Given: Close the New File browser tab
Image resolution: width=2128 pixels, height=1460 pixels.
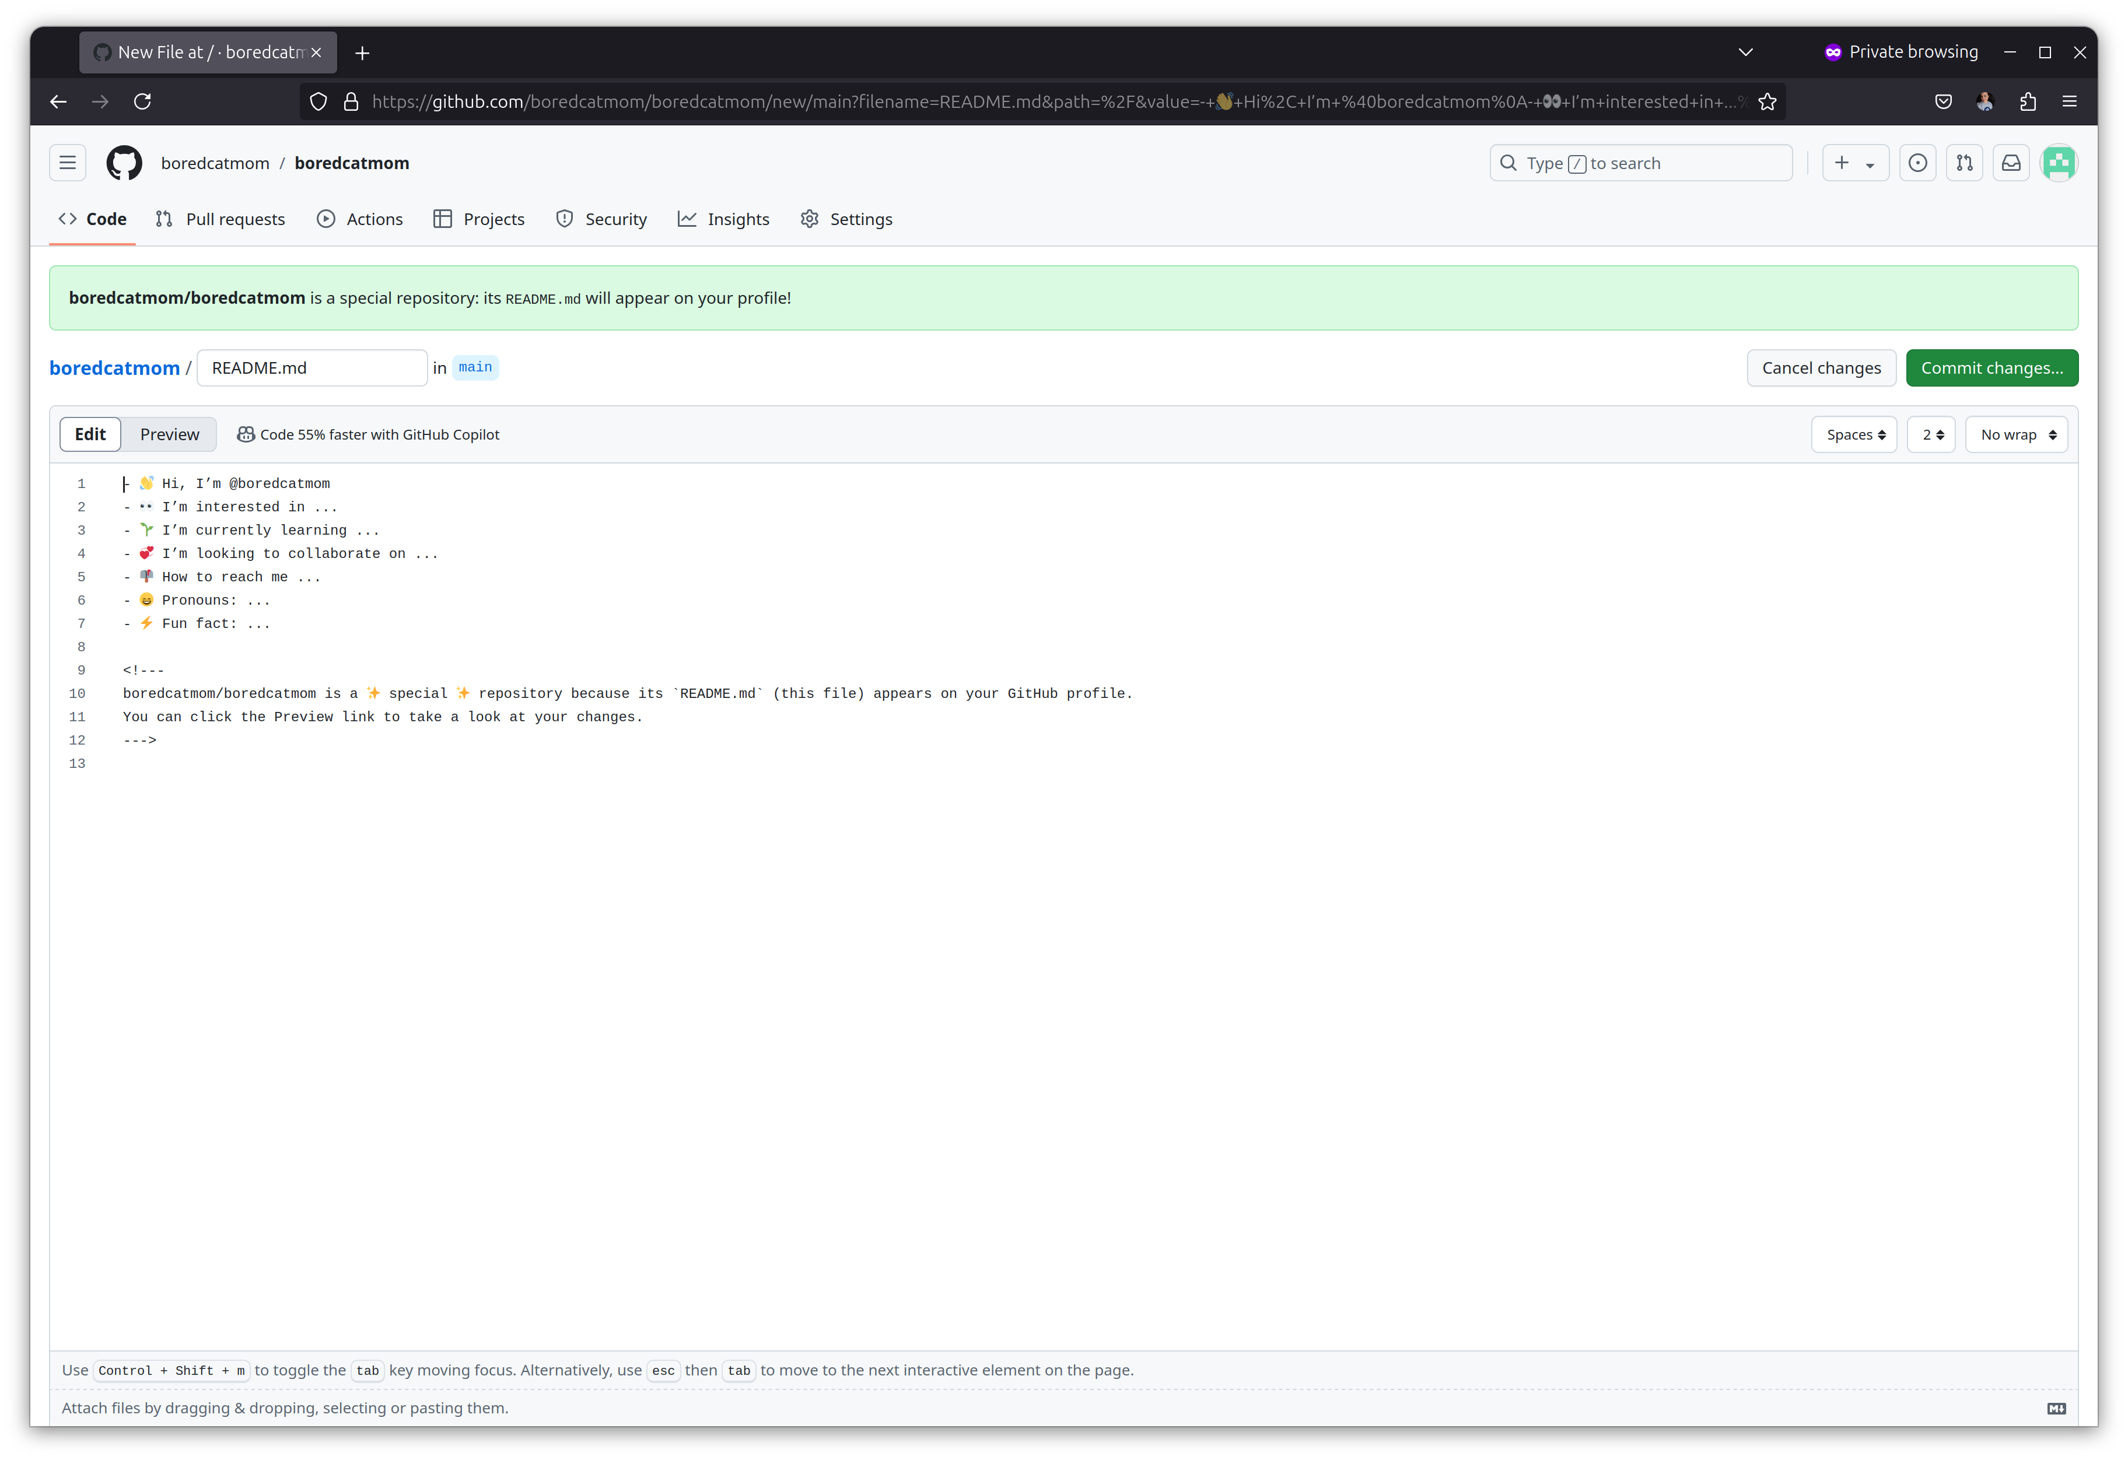Looking at the screenshot, I should (316, 53).
